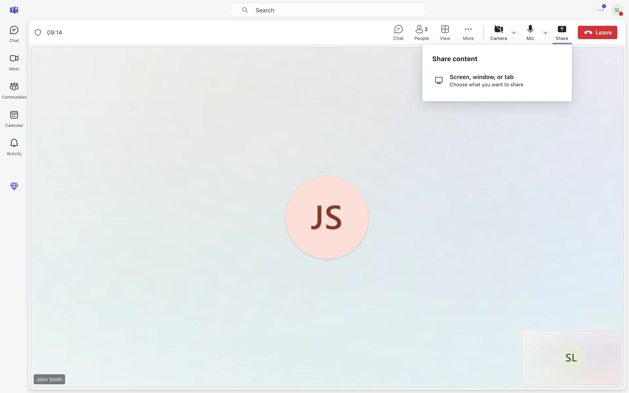This screenshot has height=393, width=629.
Task: Show the People participants list
Action: pyautogui.click(x=421, y=32)
